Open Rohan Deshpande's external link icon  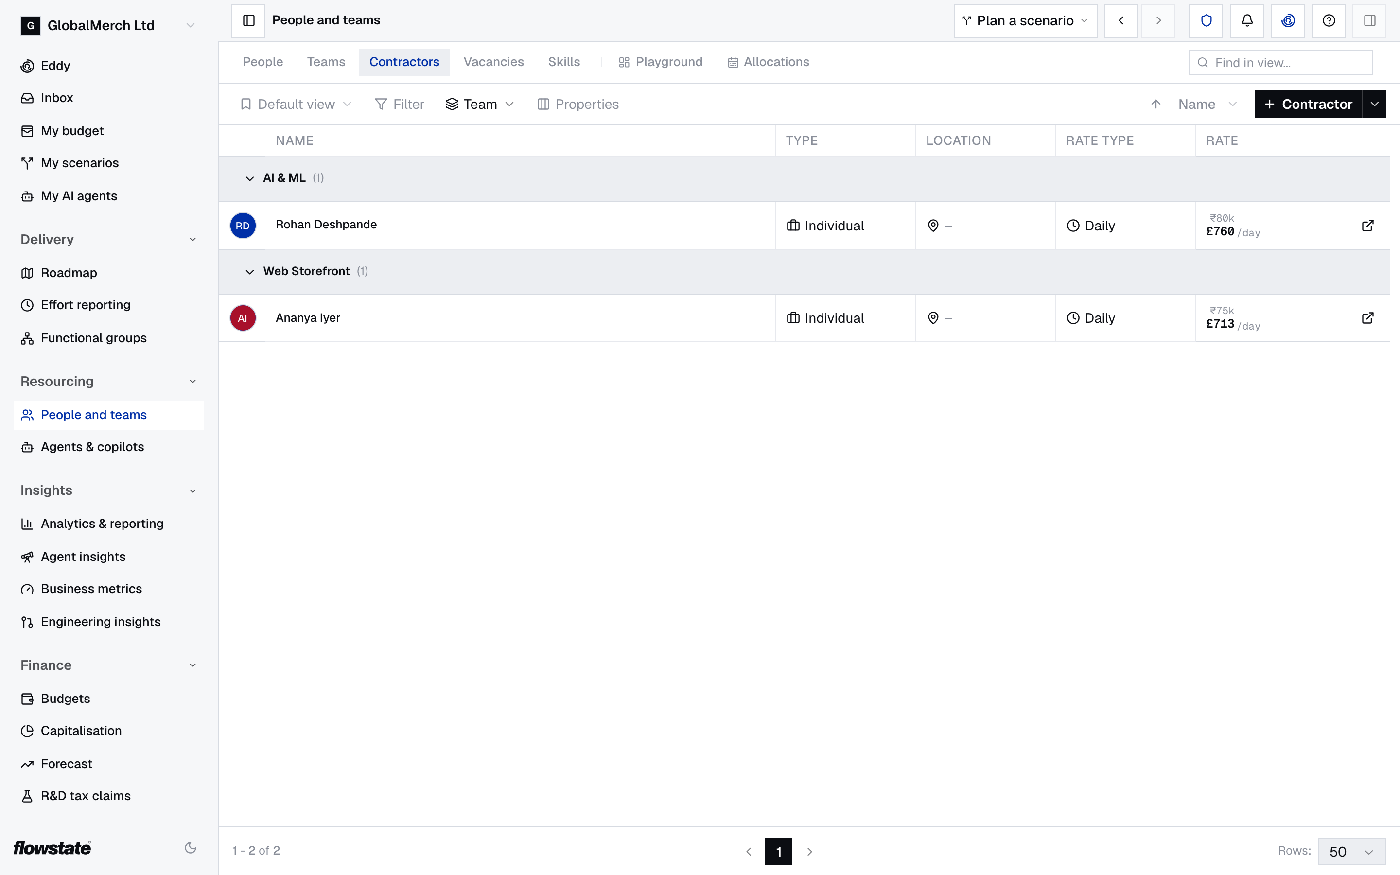click(1367, 226)
